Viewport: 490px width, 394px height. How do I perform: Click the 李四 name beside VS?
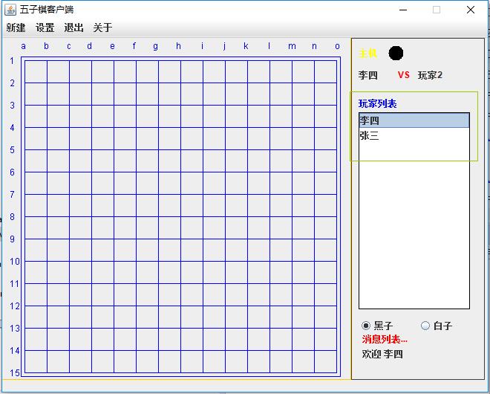point(368,75)
